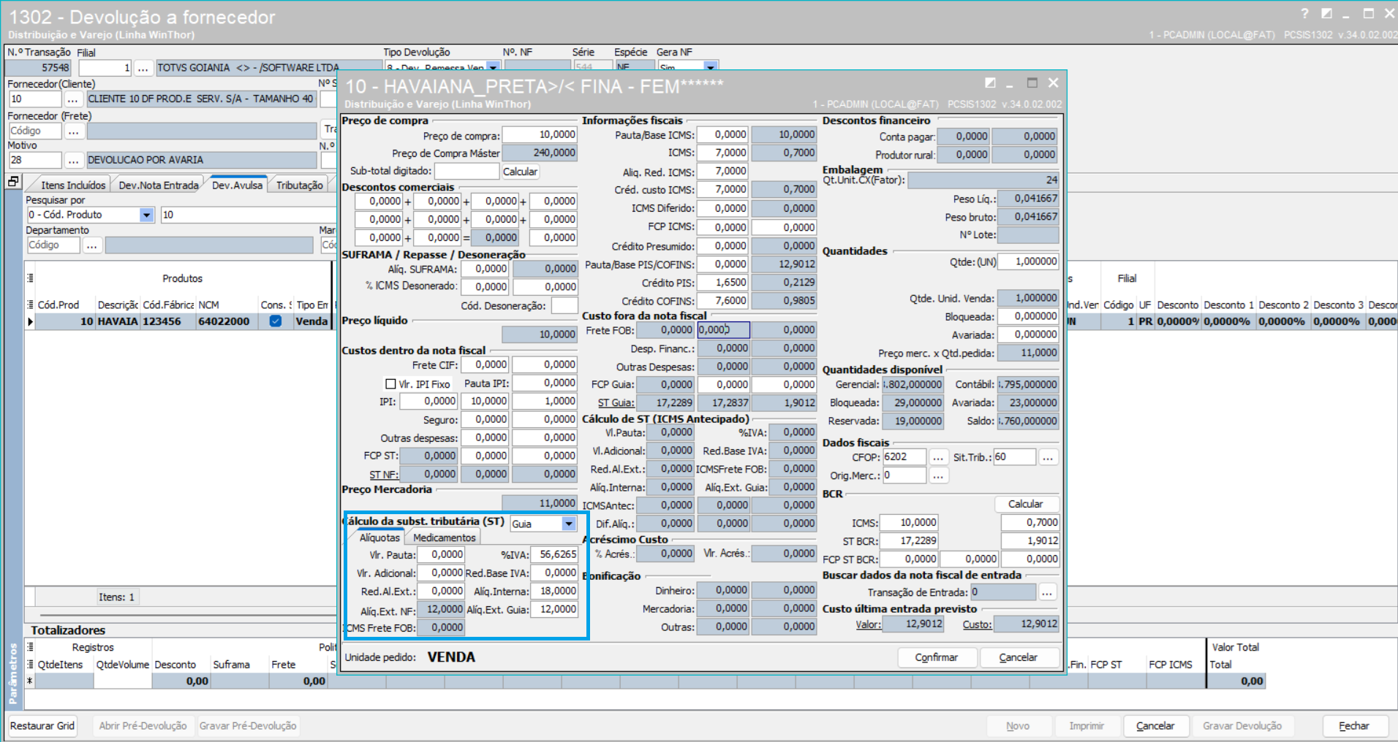
Task: Open the Tributação tab
Action: 300,185
